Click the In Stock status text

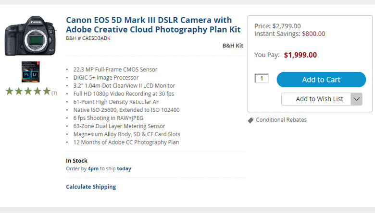[x=76, y=161]
